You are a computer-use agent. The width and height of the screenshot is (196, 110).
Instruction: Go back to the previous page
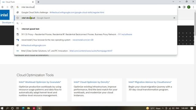(x=3, y=7)
